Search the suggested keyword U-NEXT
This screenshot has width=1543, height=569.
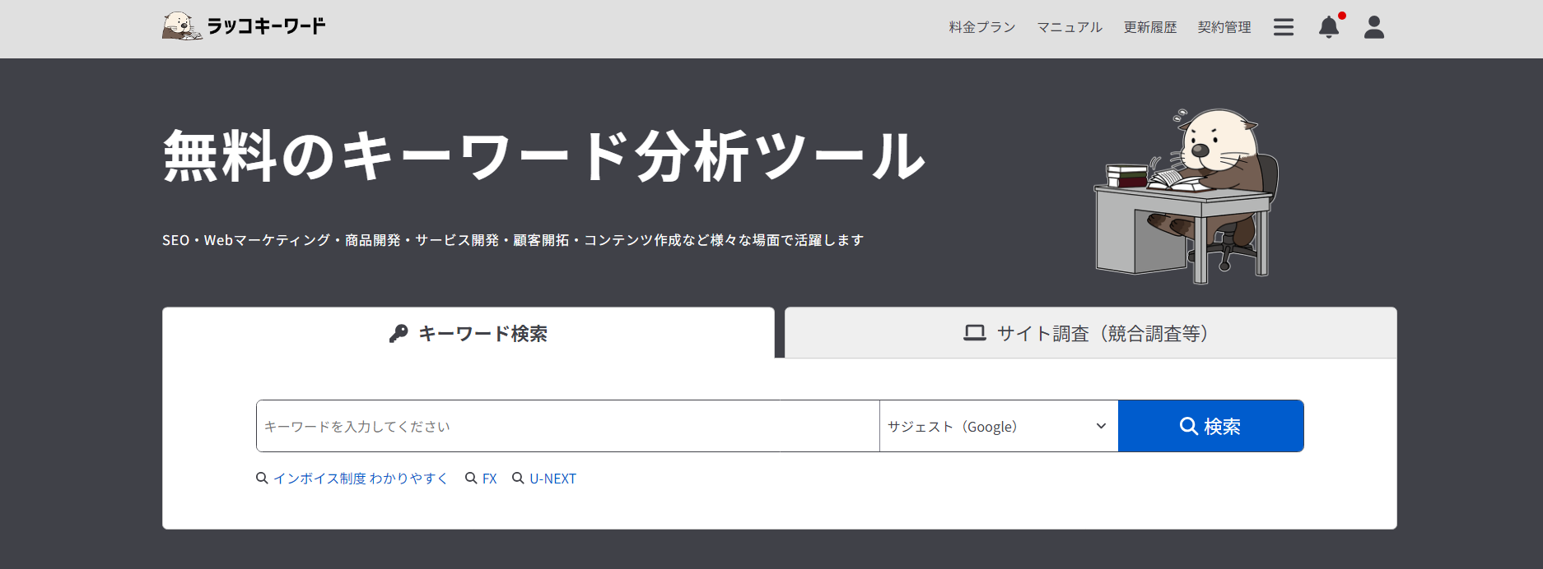pos(552,479)
